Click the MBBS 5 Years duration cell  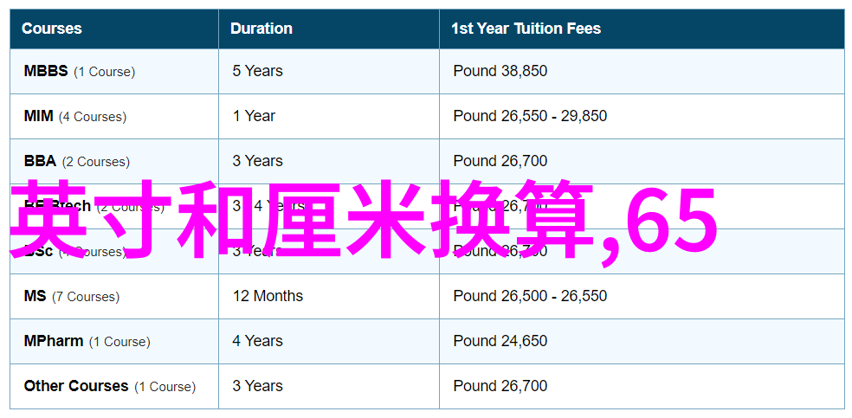[x=257, y=71]
